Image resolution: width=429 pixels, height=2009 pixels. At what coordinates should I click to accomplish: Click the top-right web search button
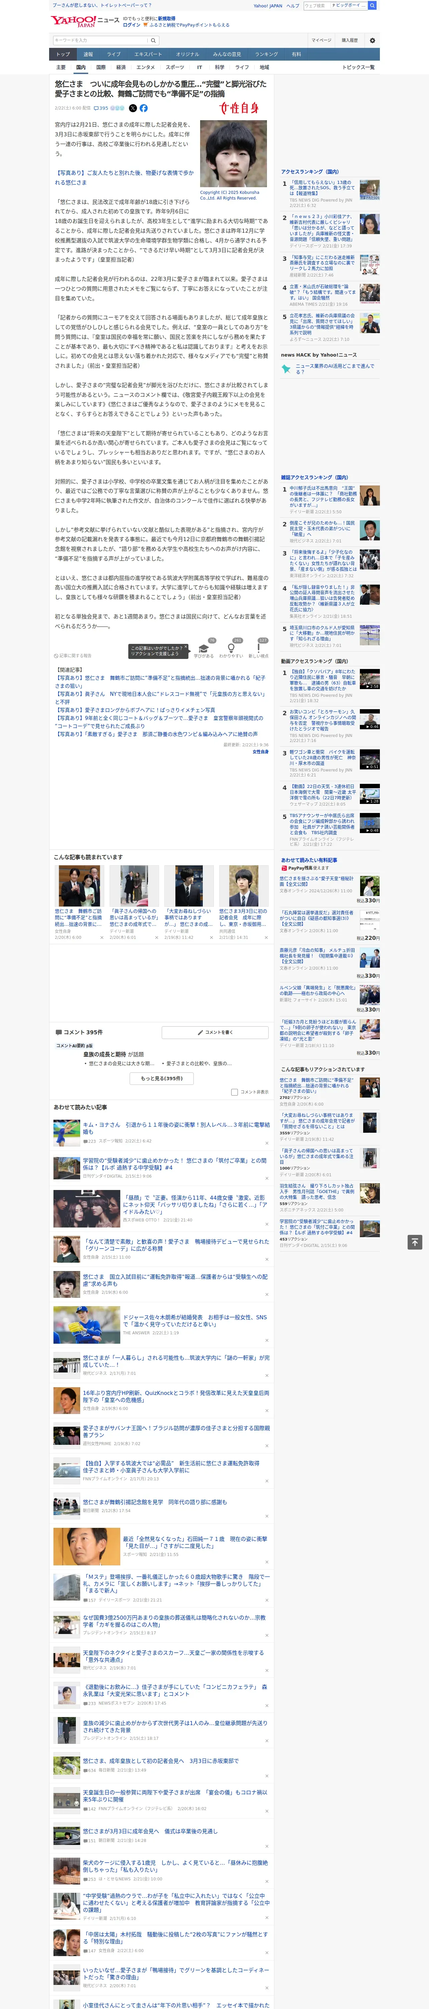point(372,5)
